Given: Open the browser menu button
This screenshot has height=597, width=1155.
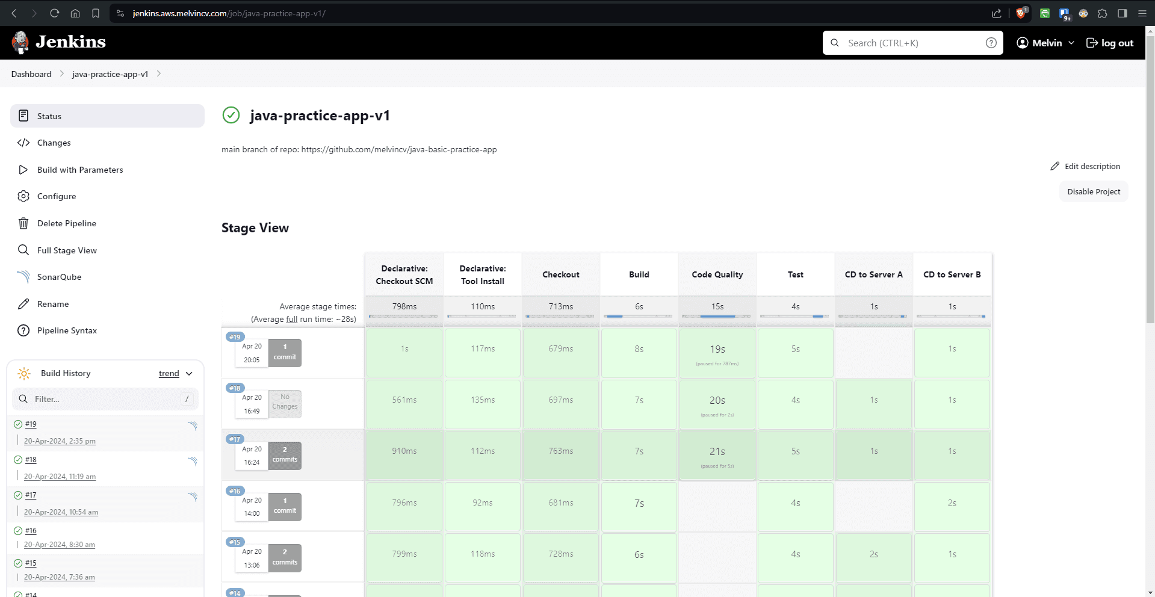Looking at the screenshot, I should click(x=1142, y=13).
